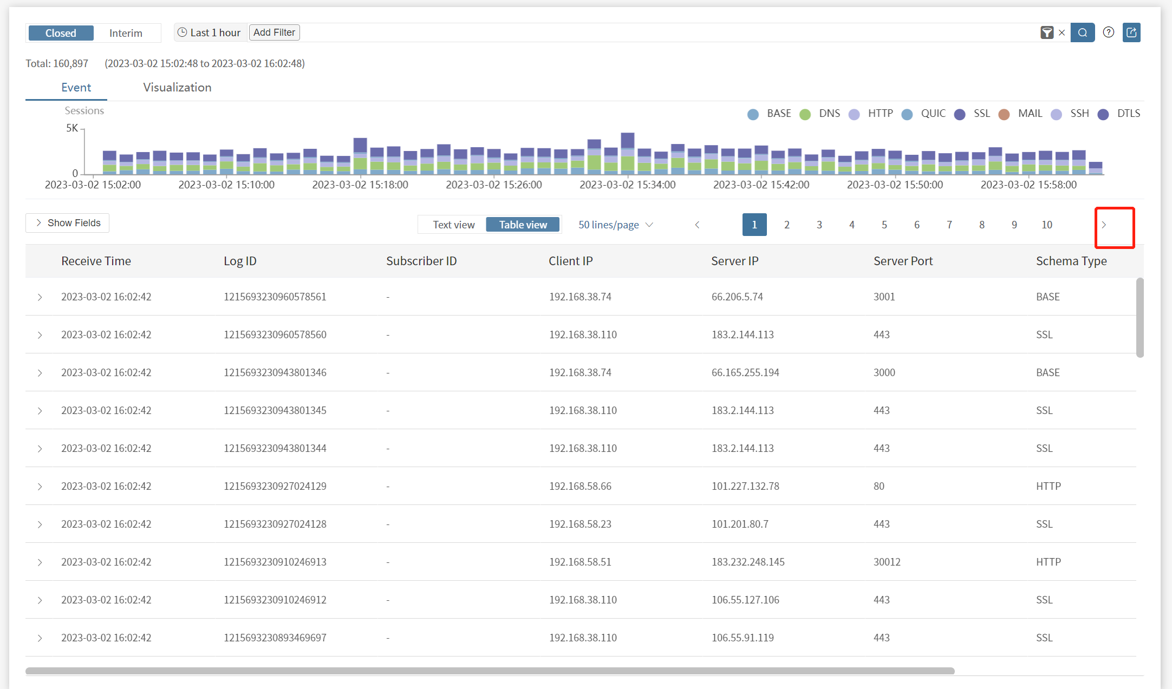Toggle DNS legend color swatch

tap(805, 114)
